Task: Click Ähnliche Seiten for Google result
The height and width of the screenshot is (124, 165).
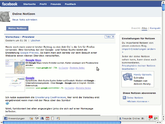Action: pyautogui.click(x=83, y=88)
